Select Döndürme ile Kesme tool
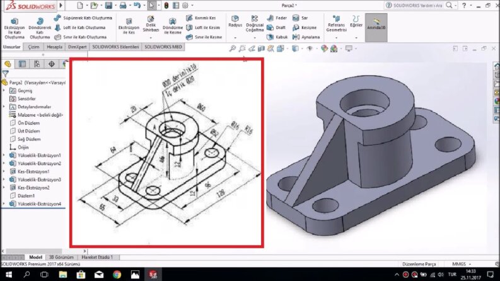This screenshot has width=500, height=281. pos(173,26)
